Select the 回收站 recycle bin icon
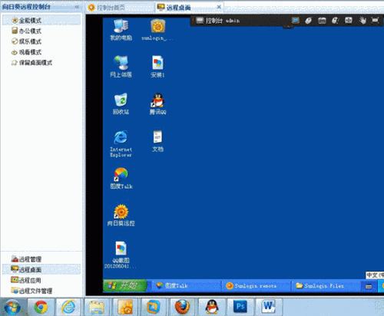This screenshot has width=384, height=316. pos(121,104)
